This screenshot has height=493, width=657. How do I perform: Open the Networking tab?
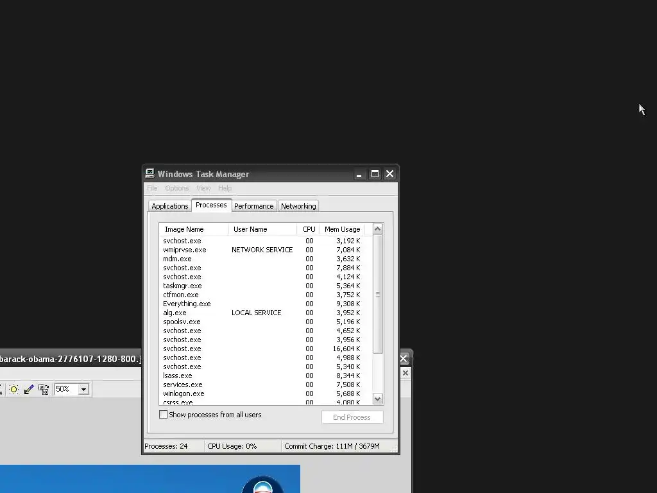(298, 206)
